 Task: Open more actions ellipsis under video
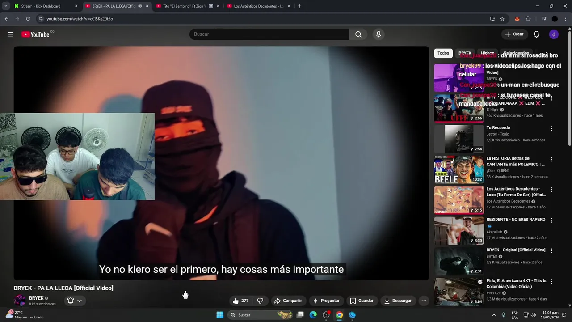point(424,301)
